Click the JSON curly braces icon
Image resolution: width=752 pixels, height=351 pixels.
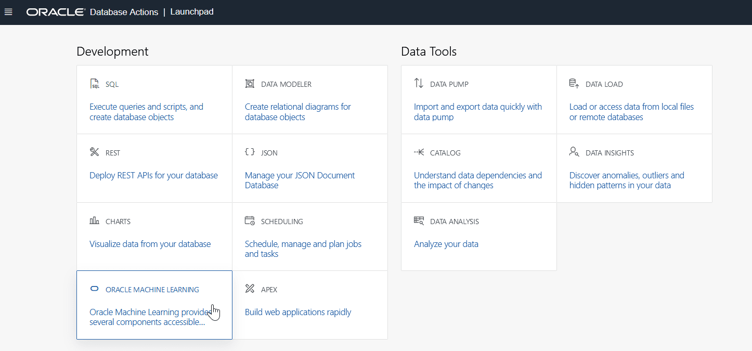(250, 152)
